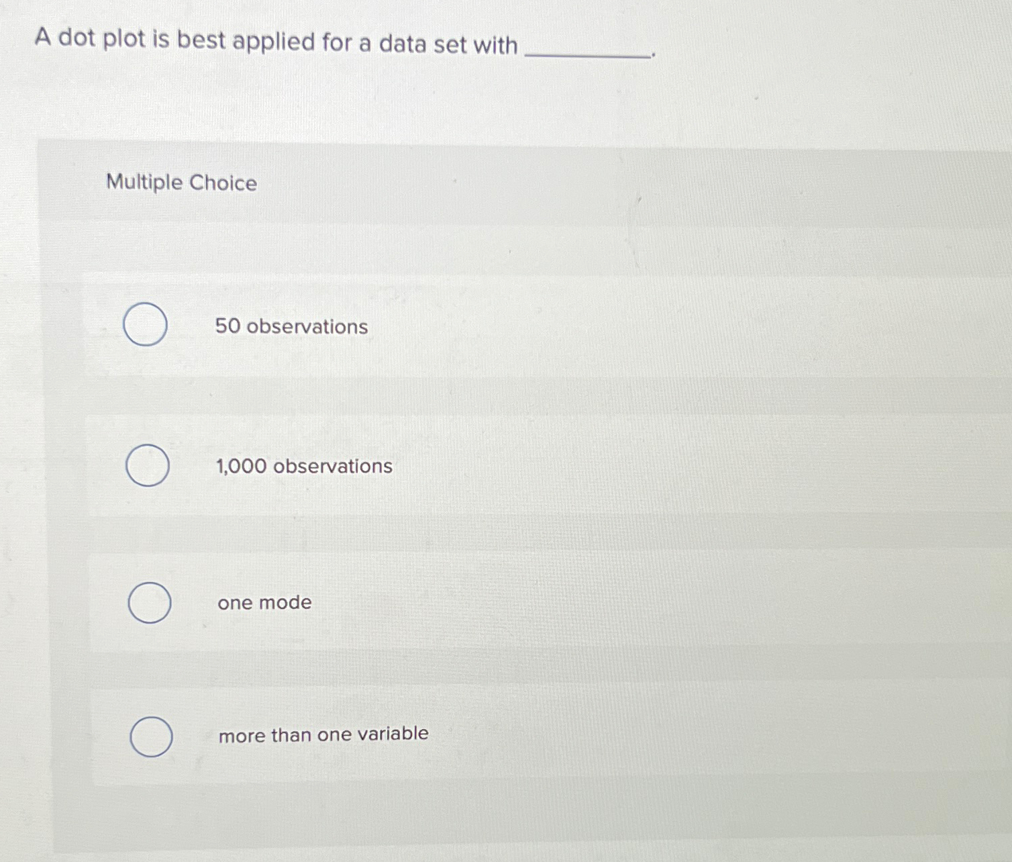Select the radio button for one mode

click(150, 603)
